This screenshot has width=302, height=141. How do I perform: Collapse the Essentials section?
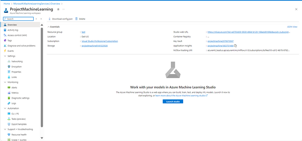[49, 27]
